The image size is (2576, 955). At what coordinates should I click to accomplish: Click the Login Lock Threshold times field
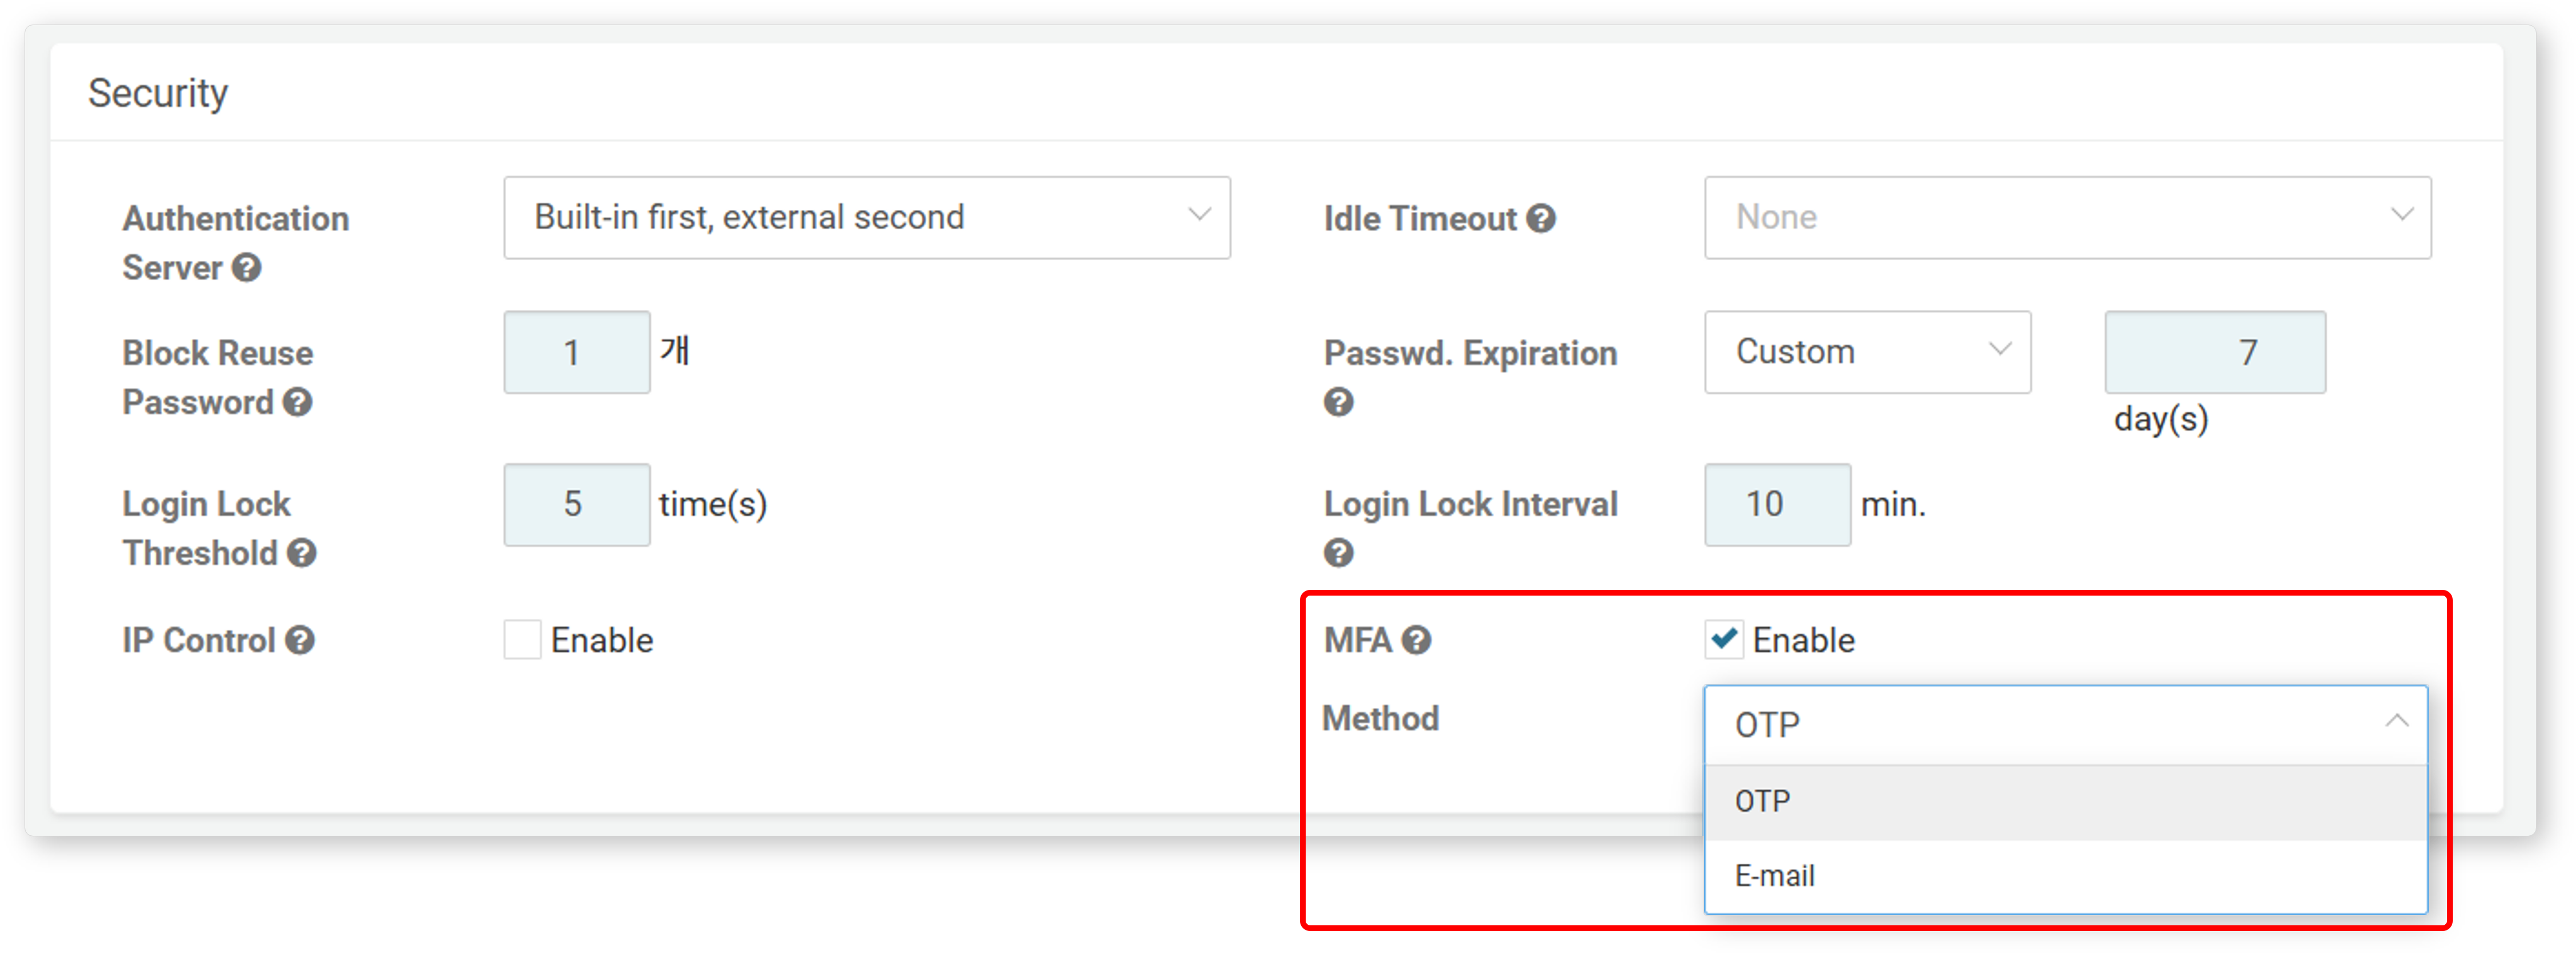[577, 504]
